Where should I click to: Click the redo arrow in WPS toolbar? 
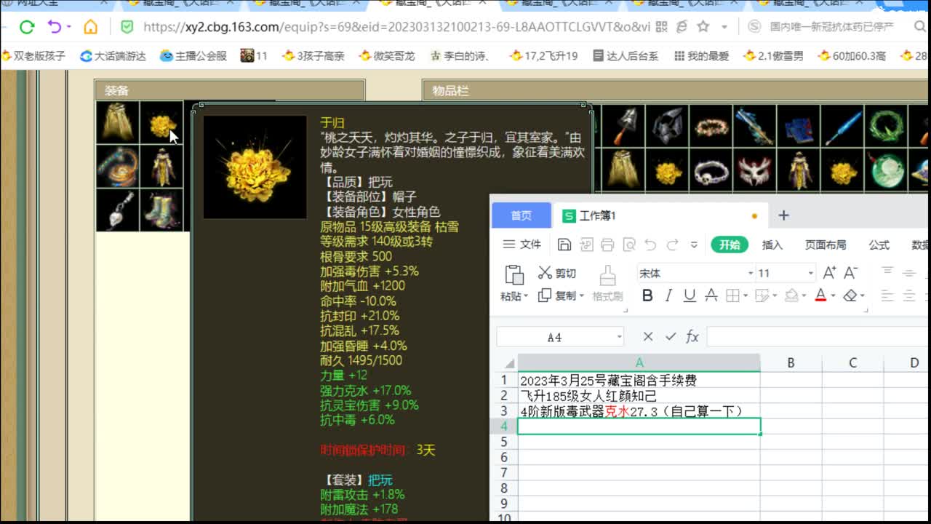pyautogui.click(x=672, y=245)
